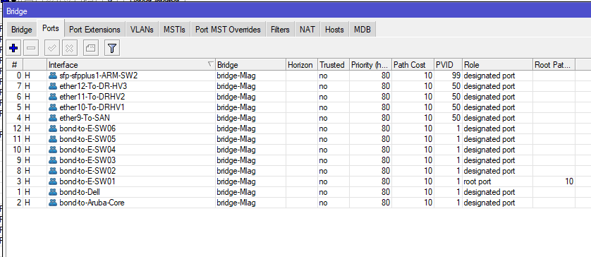Click icon beside bond-to-E-SW01
This screenshot has height=257, width=591.
click(53, 181)
